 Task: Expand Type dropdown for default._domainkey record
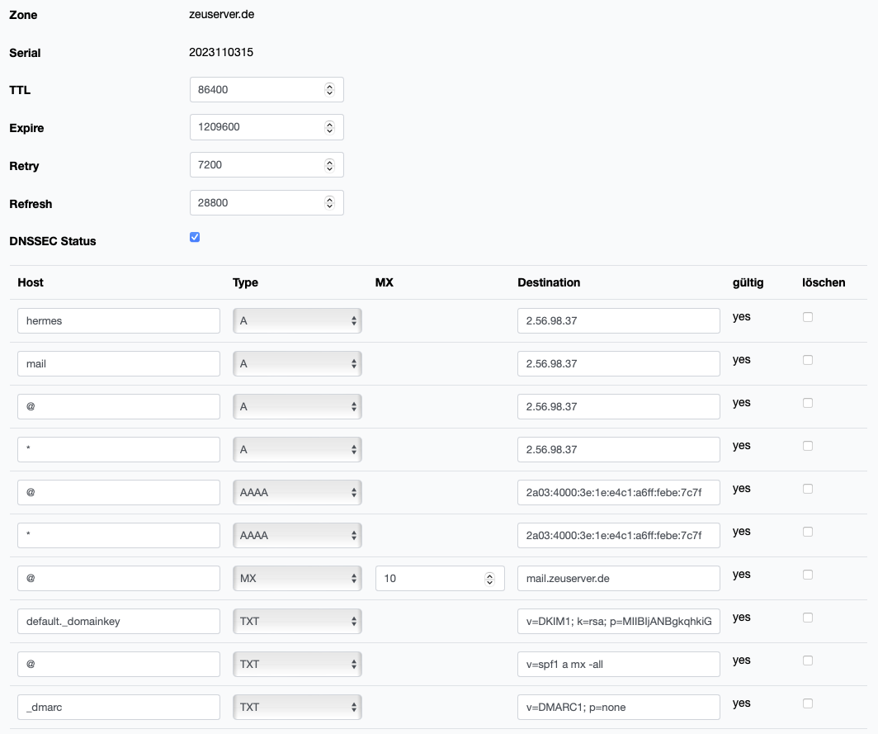pos(297,621)
